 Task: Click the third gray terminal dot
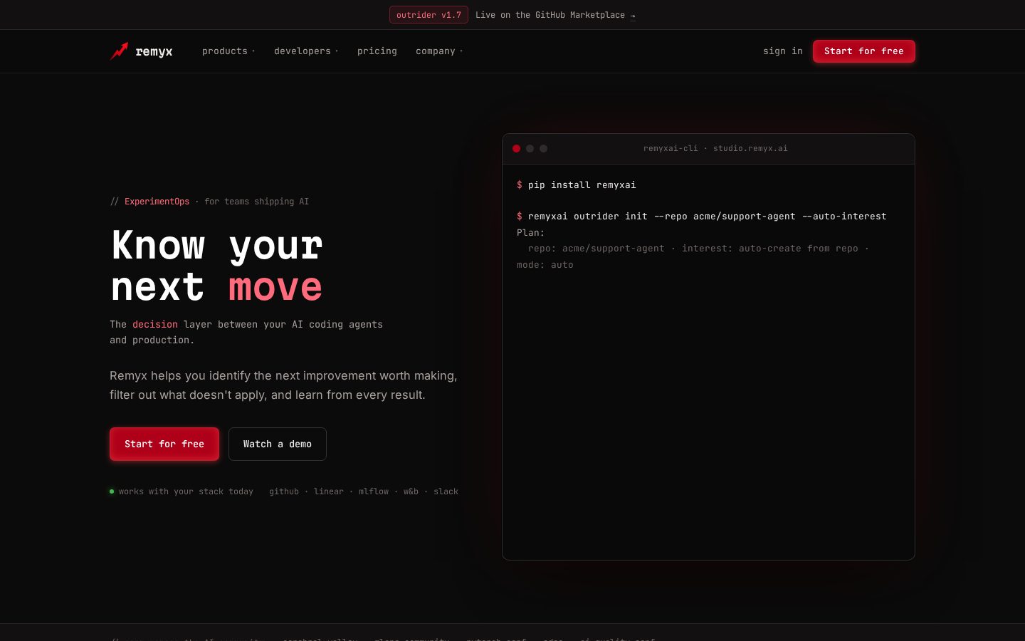(x=543, y=148)
